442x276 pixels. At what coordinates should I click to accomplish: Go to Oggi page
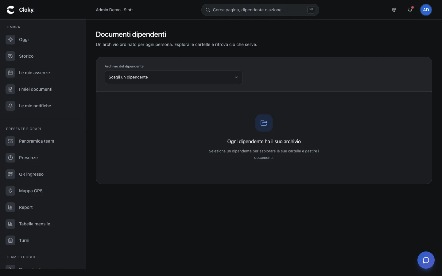pos(43,40)
